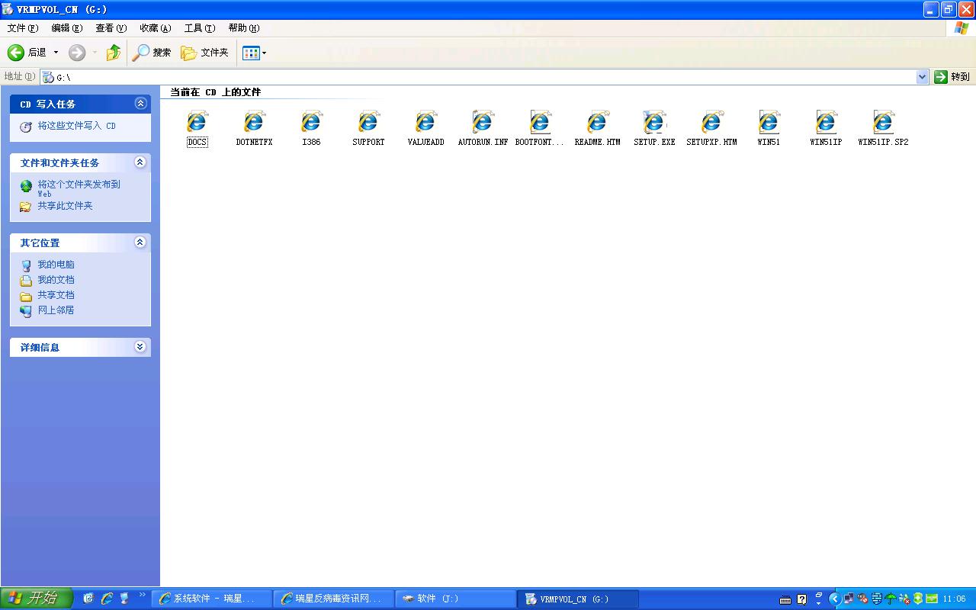Viewport: 976px width, 610px height.
Task: Collapse the 文件和文件夹任务 panel
Action: [x=140, y=162]
